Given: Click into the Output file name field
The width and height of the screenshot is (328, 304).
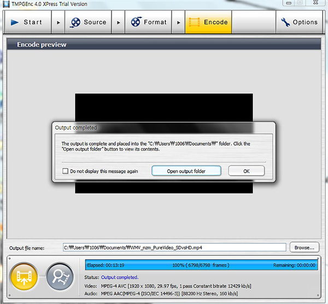Looking at the screenshot, I should point(174,248).
